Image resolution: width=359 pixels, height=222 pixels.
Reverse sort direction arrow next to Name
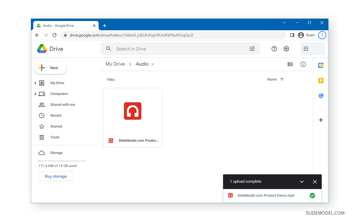coord(282,79)
